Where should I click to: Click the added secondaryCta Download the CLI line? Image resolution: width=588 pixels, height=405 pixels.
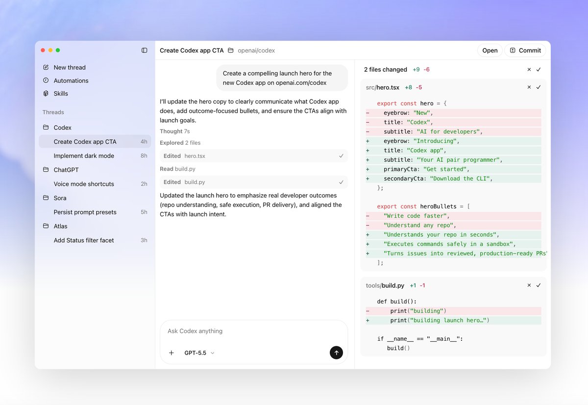tap(453, 178)
